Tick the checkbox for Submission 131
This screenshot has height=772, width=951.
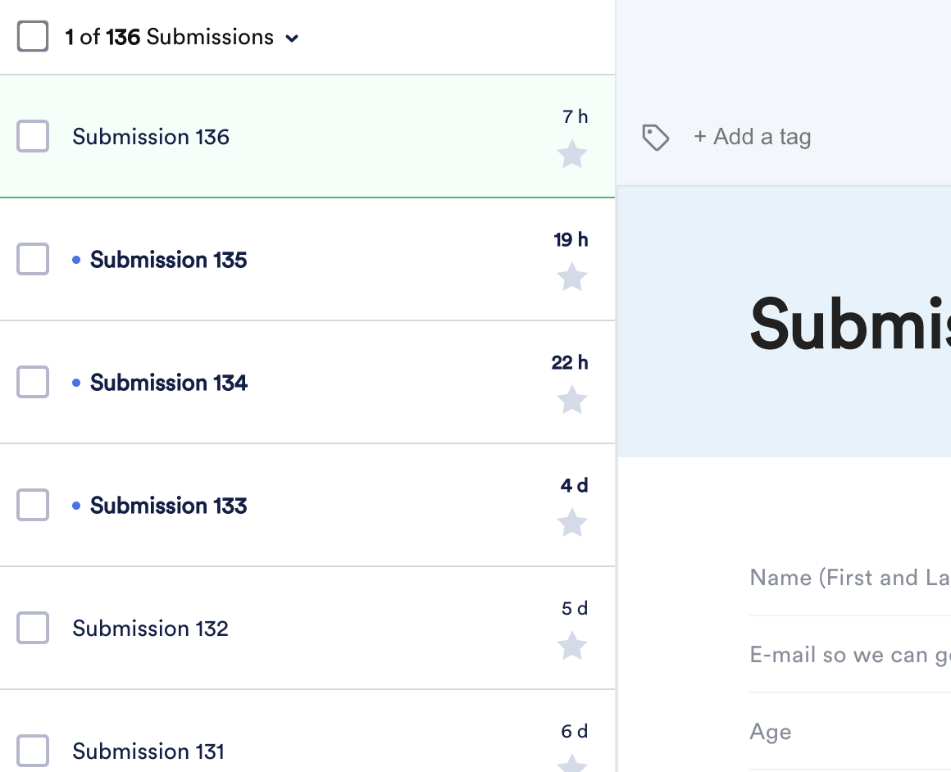tap(33, 751)
